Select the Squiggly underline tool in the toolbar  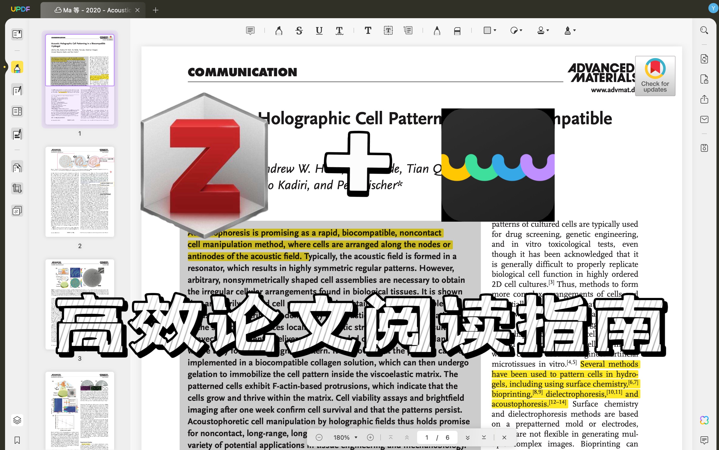(x=339, y=30)
